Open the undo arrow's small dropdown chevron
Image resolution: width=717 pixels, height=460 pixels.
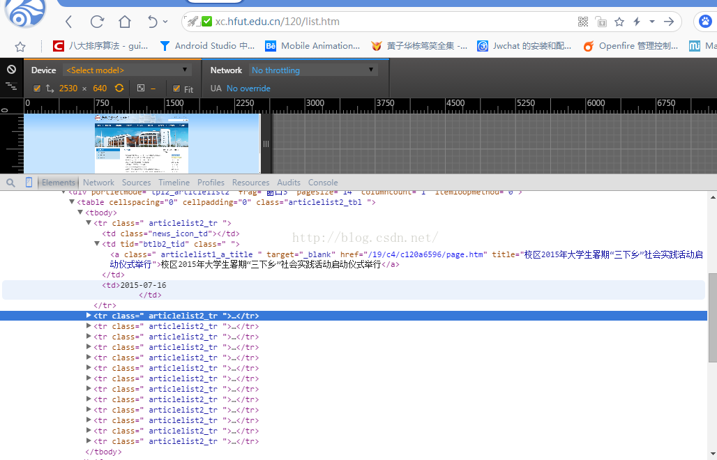165,22
